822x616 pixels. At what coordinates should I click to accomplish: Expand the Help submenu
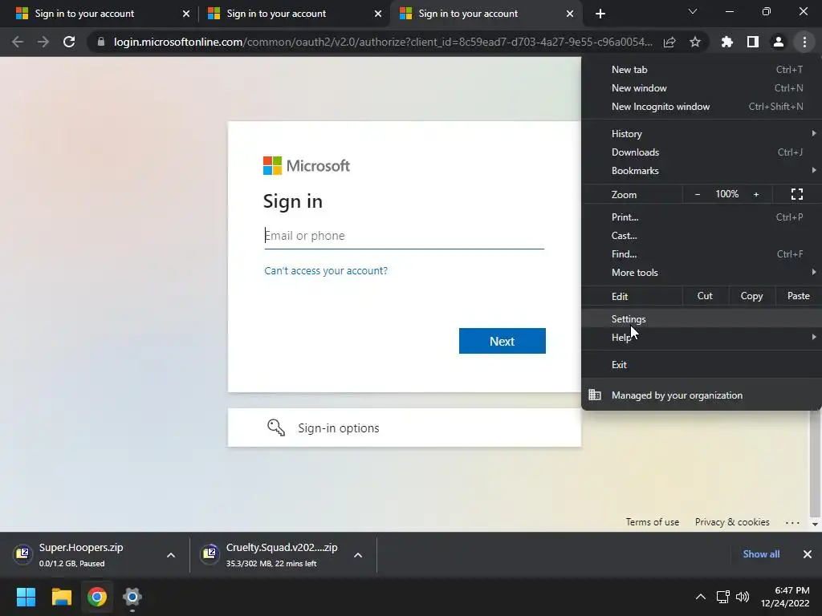point(702,338)
